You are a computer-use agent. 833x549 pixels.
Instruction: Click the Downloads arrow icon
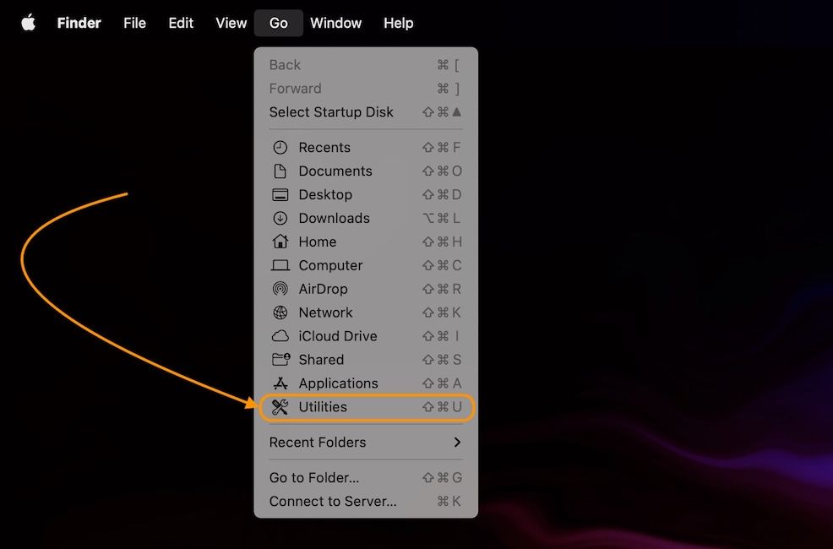click(280, 219)
